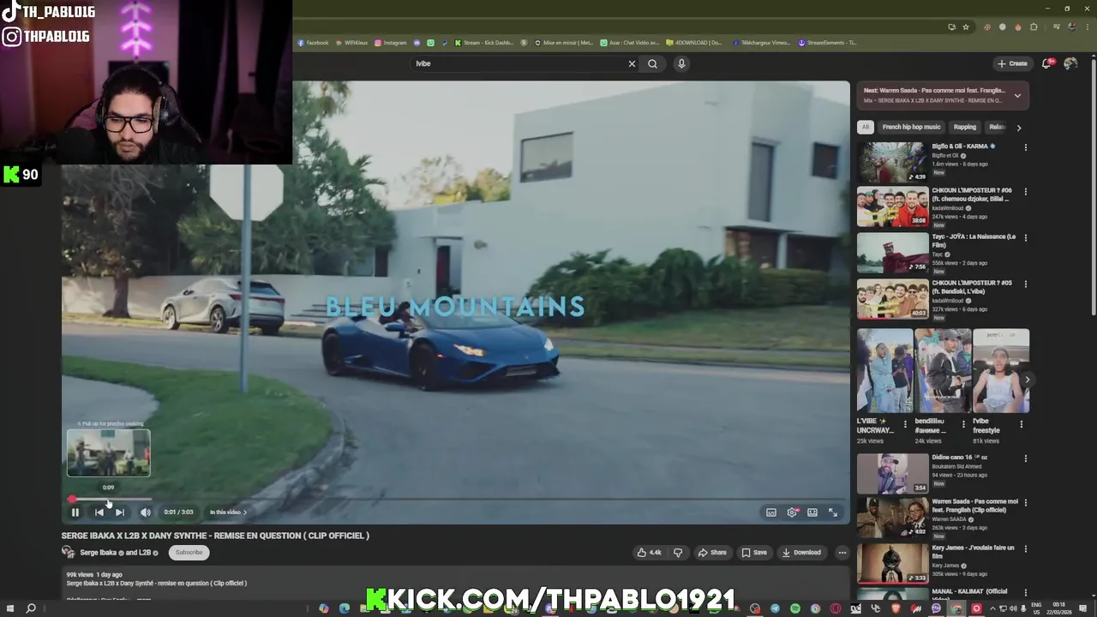The image size is (1097, 617).
Task: Open more actions menu under video
Action: (x=842, y=553)
